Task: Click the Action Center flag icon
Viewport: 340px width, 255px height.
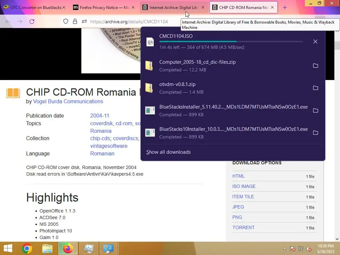Action: click(x=293, y=249)
